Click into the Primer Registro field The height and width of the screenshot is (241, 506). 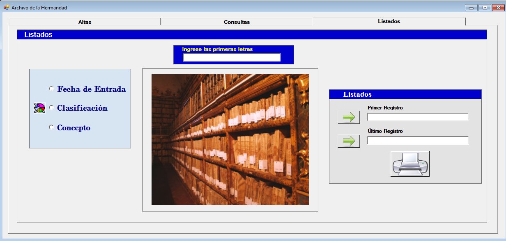[418, 117]
